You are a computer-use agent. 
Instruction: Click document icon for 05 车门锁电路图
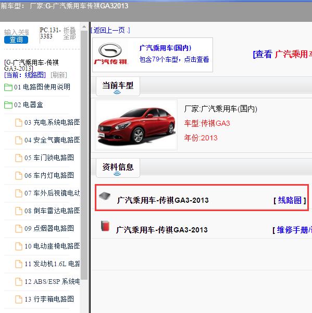[19, 158]
